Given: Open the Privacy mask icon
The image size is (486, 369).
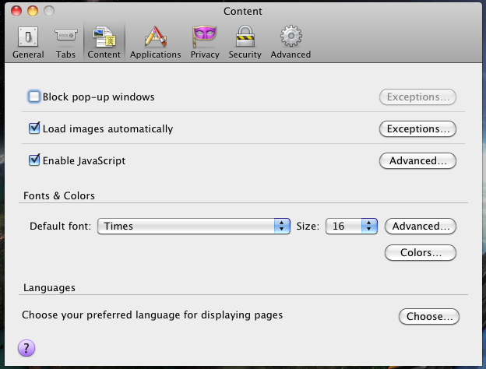Looking at the screenshot, I should tap(205, 37).
